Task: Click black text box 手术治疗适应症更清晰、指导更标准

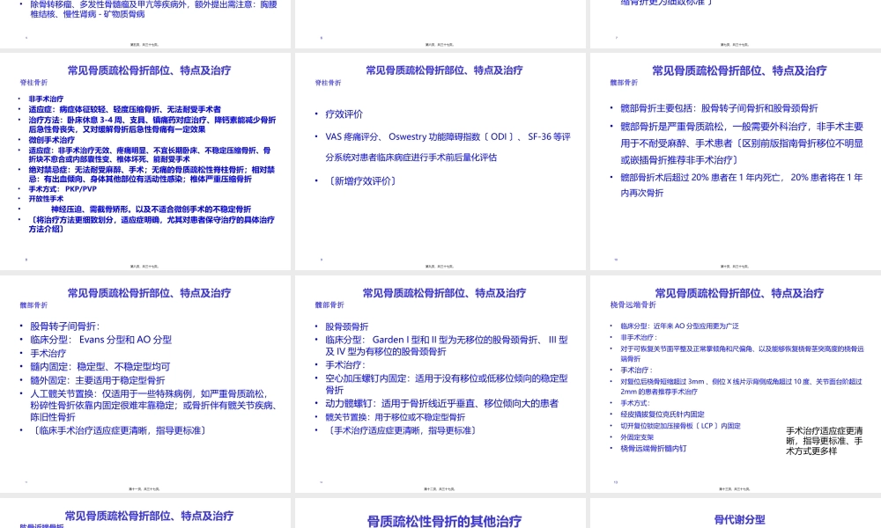Action: [x=825, y=441]
